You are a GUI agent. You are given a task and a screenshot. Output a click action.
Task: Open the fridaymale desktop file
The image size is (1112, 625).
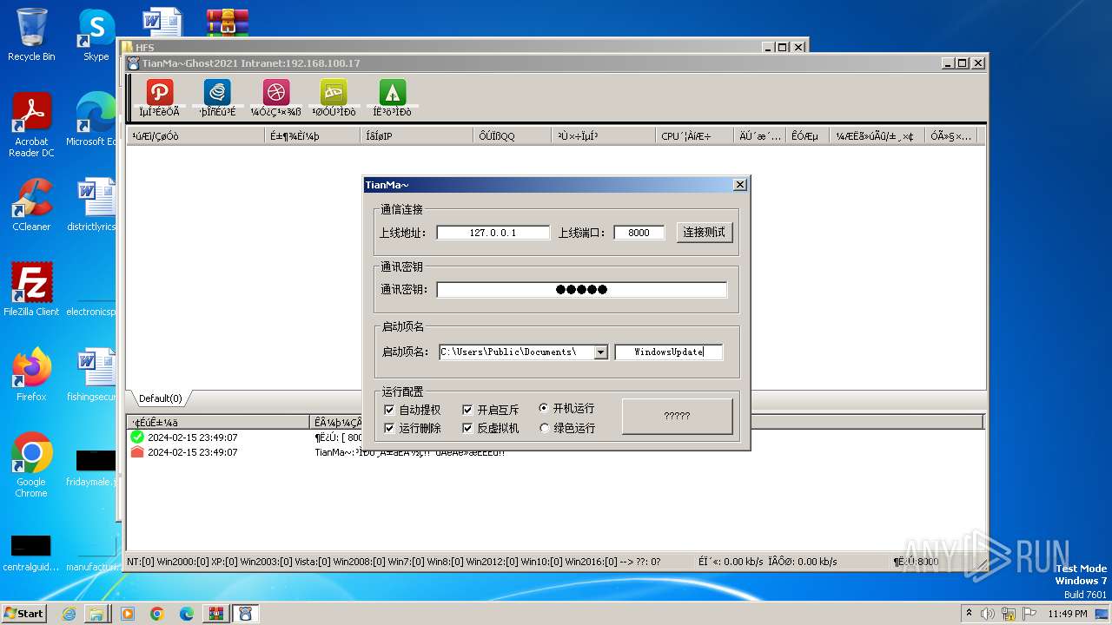tap(92, 467)
